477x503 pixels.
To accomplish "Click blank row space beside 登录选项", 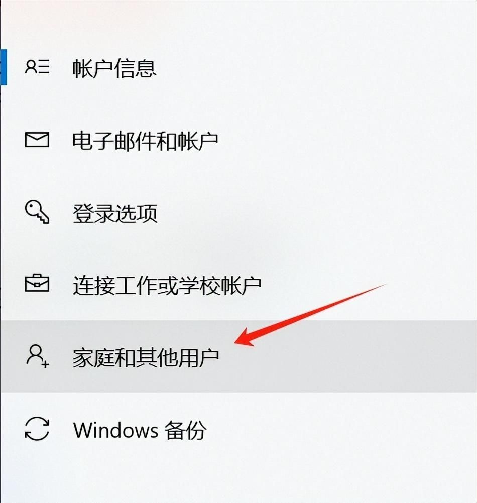I will point(317,213).
